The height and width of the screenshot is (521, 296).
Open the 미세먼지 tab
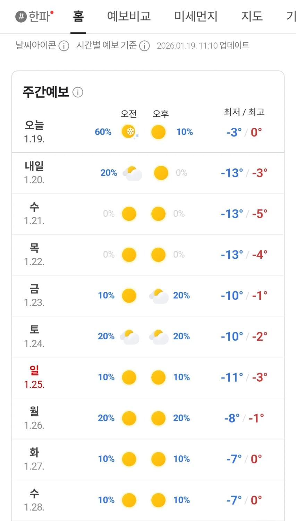pos(196,16)
